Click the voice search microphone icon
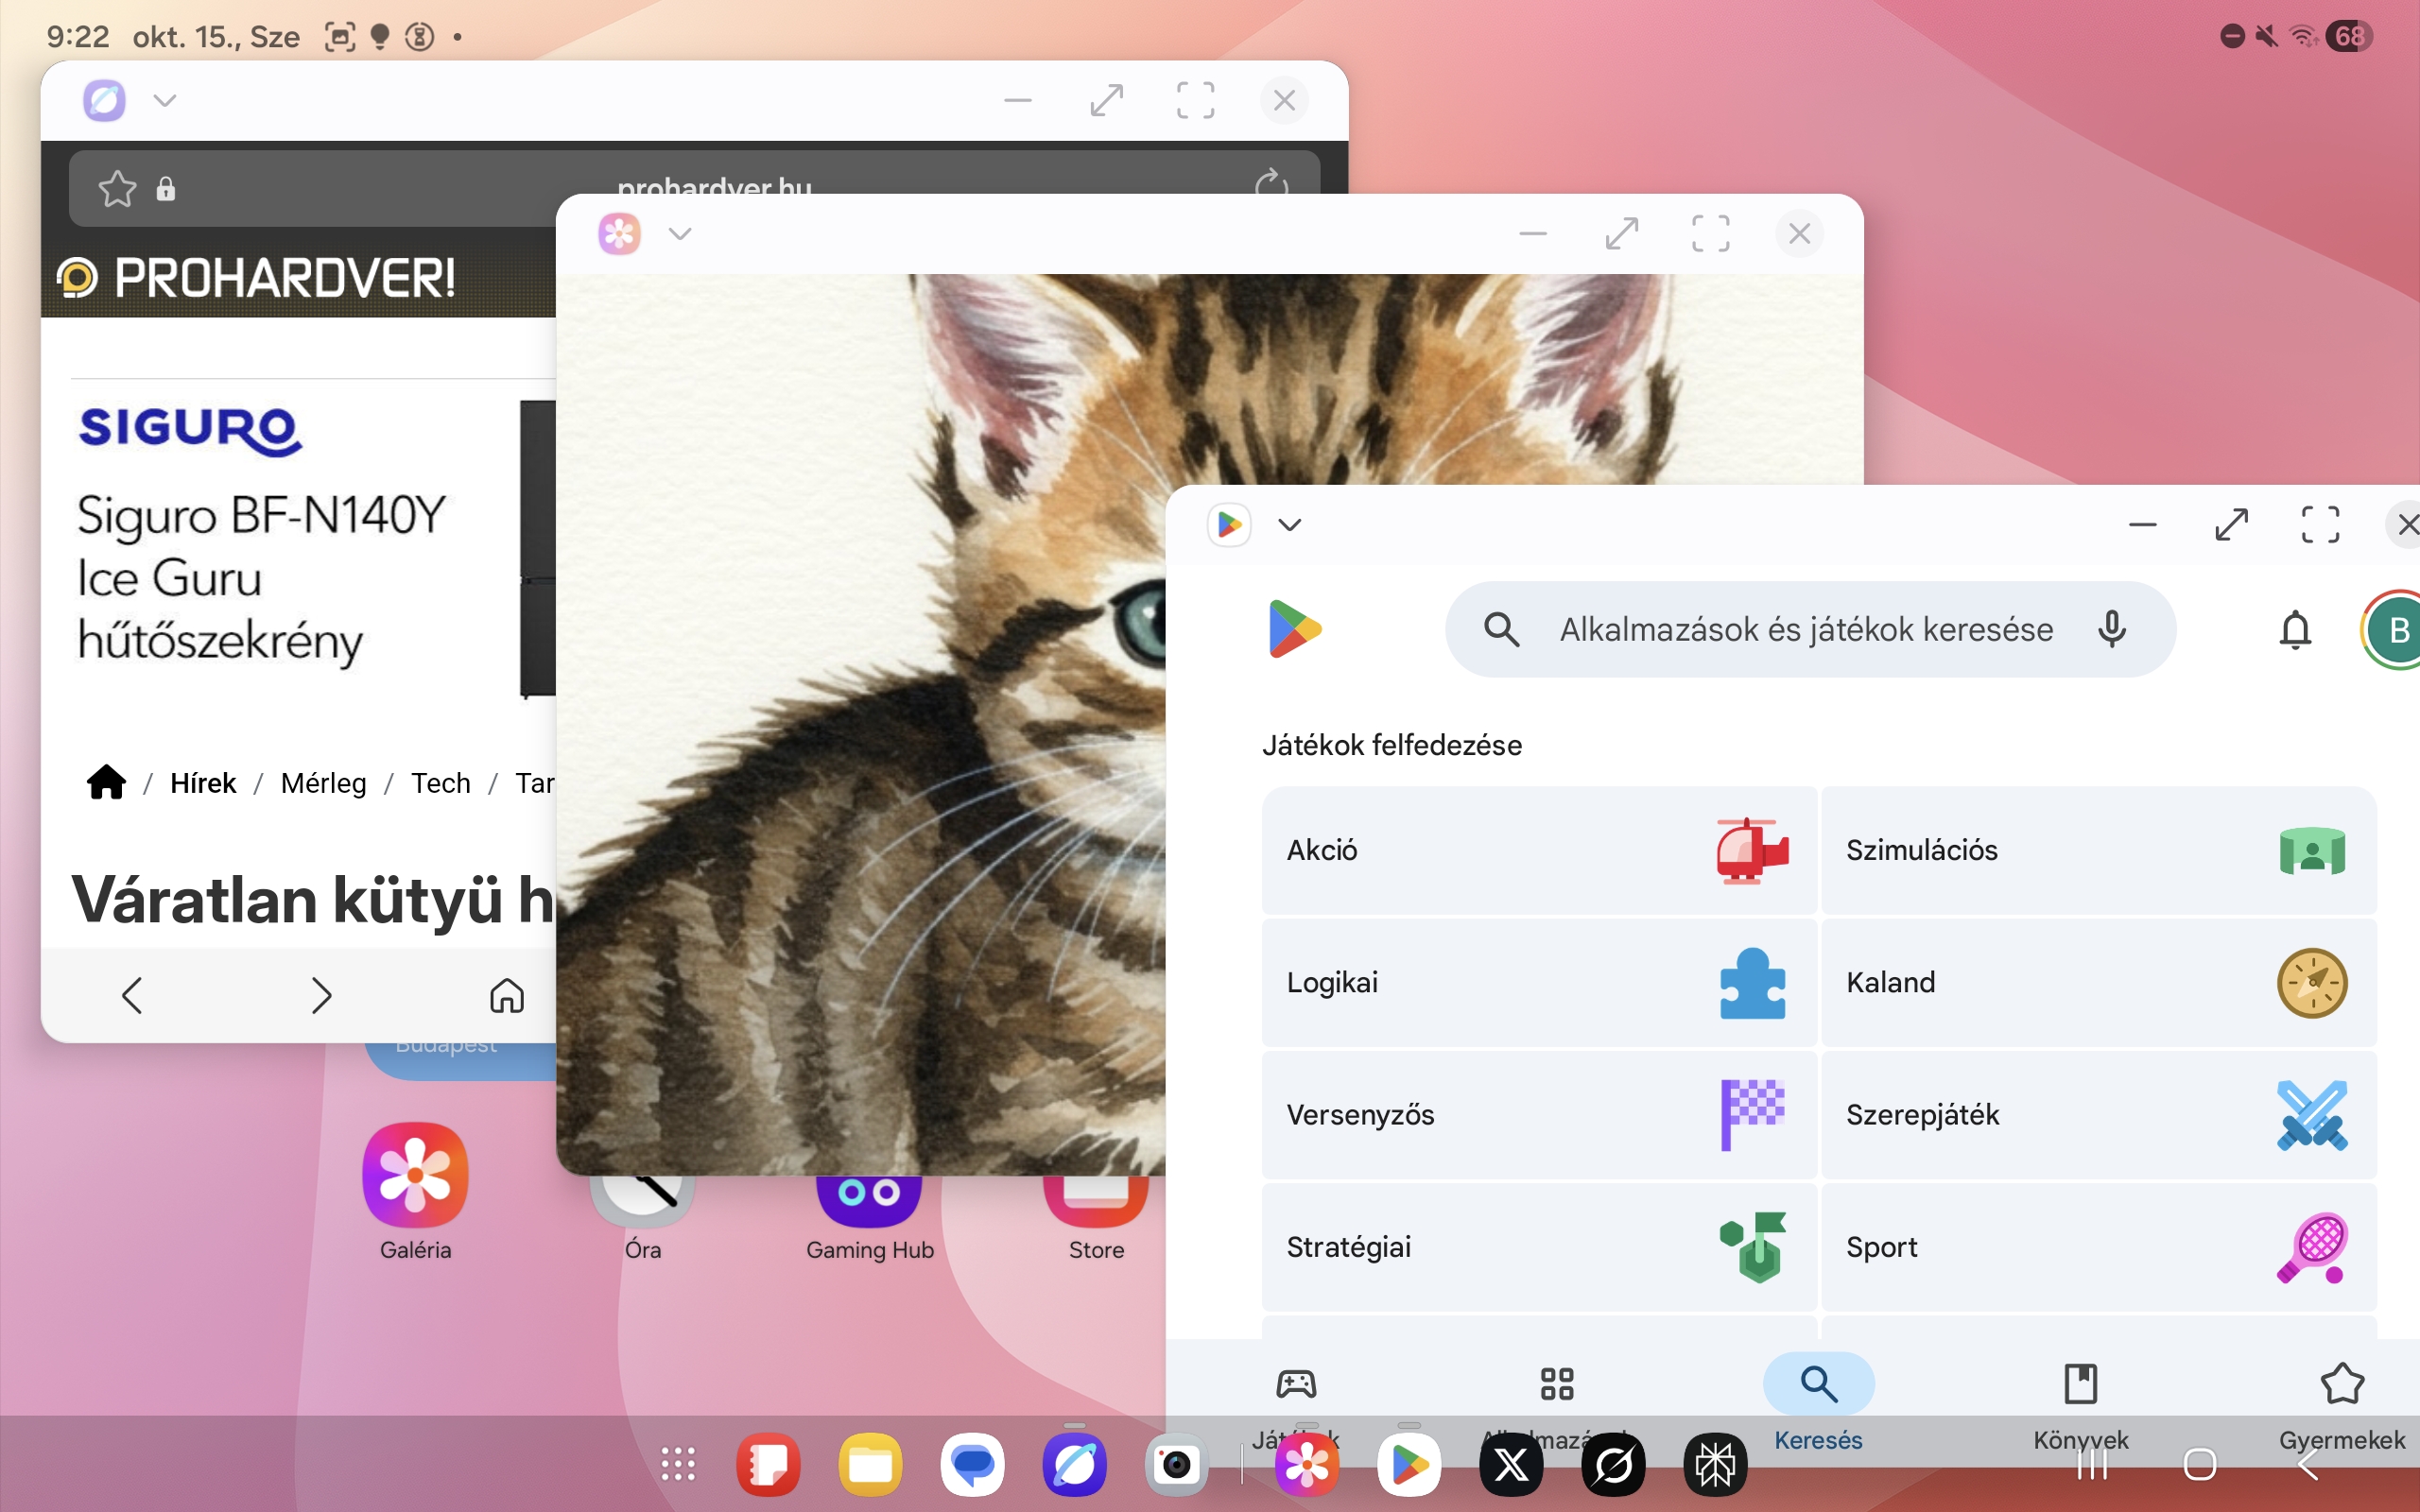 pos(2111,629)
